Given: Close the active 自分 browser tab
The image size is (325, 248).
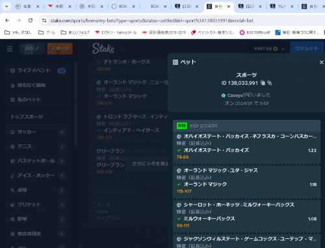Looking at the screenshot, I should [229, 6].
